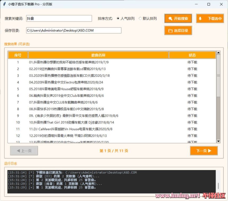Select row 12.2019你的酒馆抖音最火串烧 平南DJ阿琪
This screenshot has width=228, height=201.
112,136
